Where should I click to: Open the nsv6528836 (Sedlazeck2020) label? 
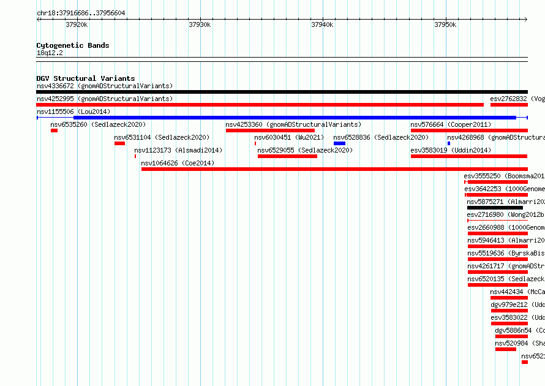click(381, 137)
